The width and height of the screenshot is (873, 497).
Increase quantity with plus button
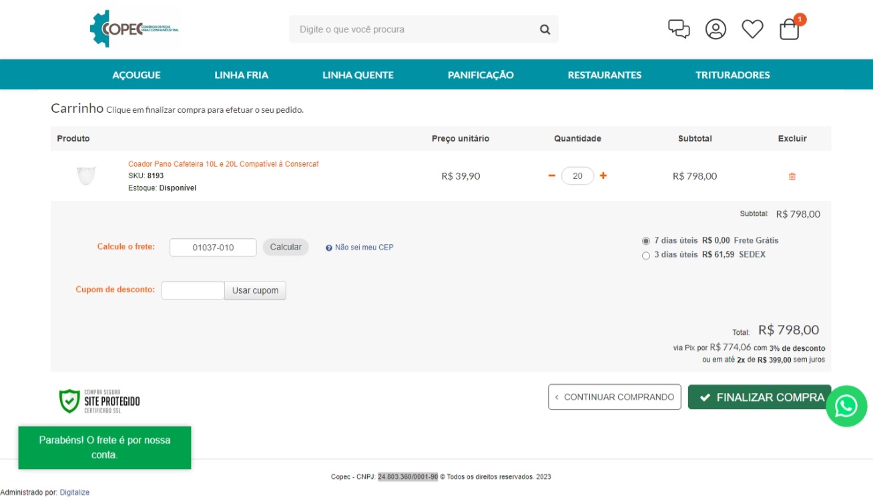coord(603,175)
